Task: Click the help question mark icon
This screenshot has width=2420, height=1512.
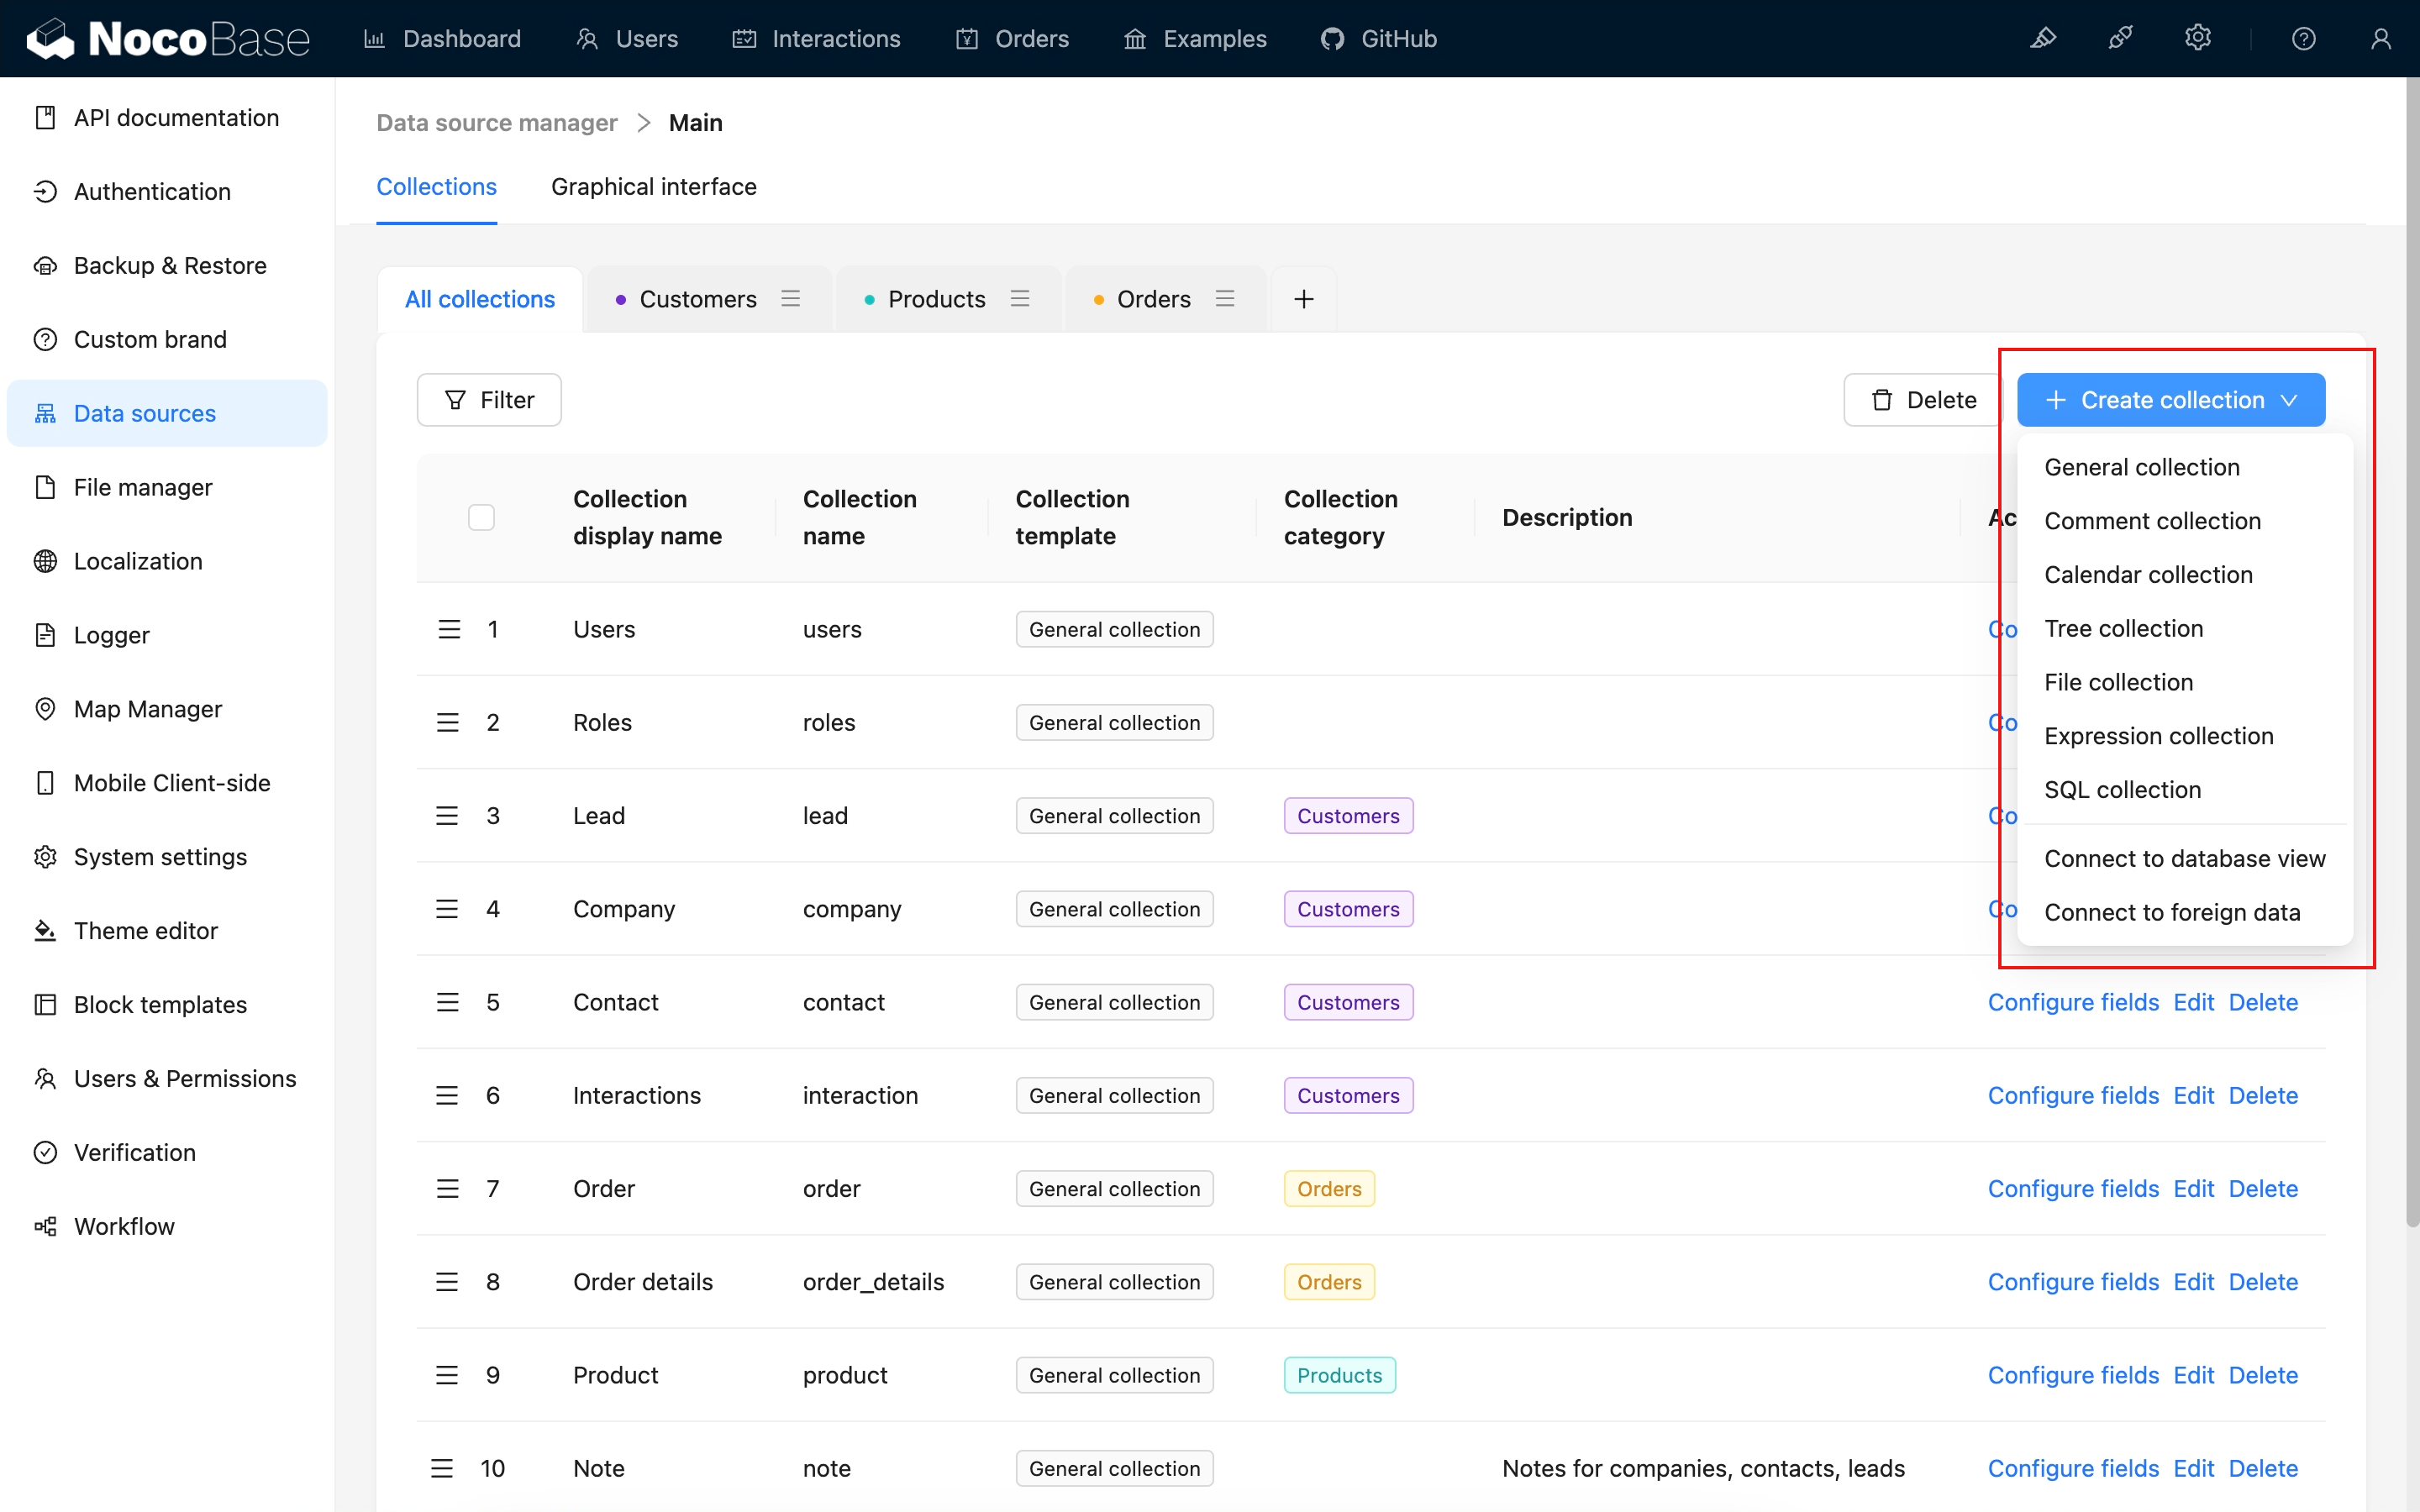Action: tap(2303, 39)
